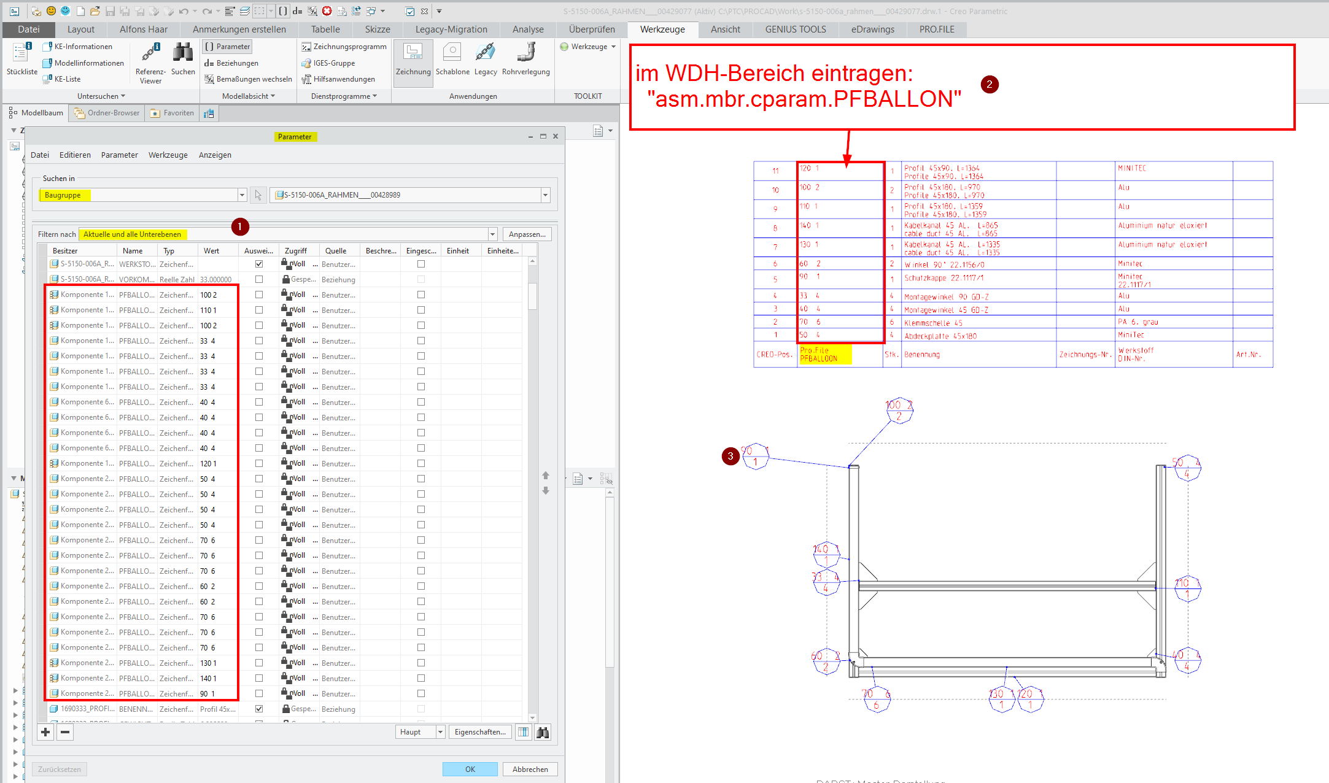This screenshot has height=783, width=1329.
Task: Open the Werkzeuge toolkit dropdown
Action: pyautogui.click(x=588, y=47)
